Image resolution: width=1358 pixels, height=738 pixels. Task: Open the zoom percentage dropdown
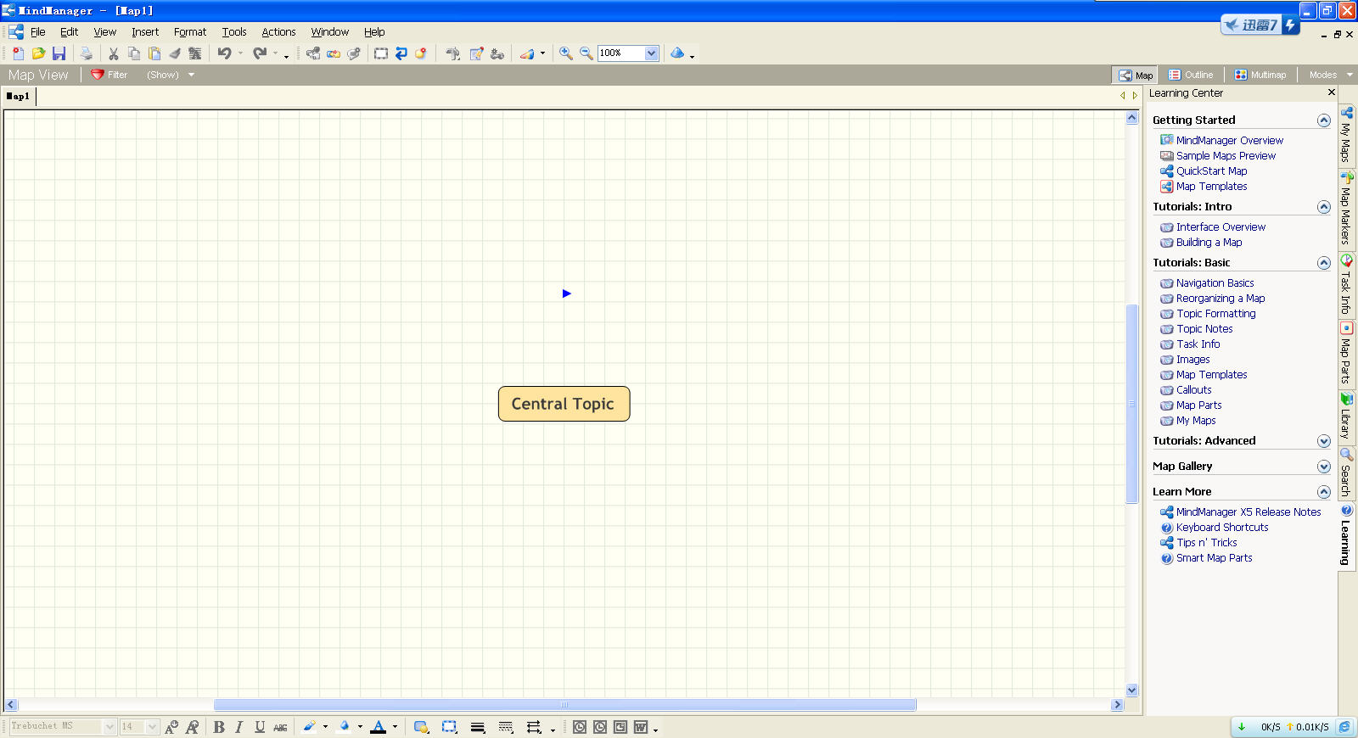[651, 53]
